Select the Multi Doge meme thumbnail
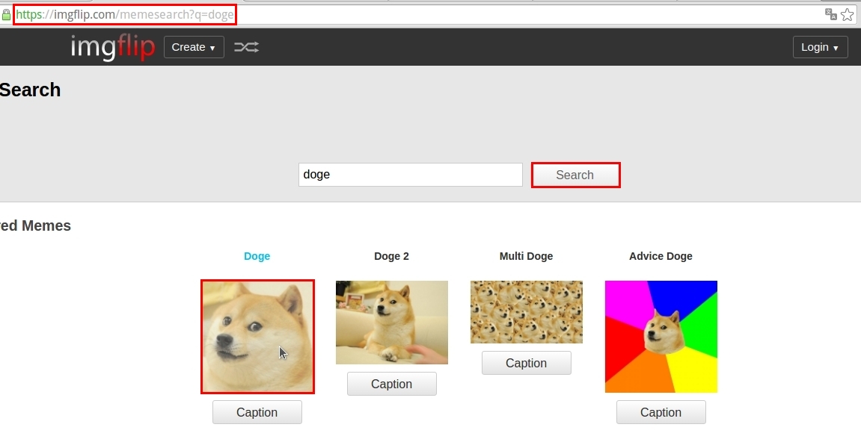The height and width of the screenshot is (442, 861). click(527, 312)
